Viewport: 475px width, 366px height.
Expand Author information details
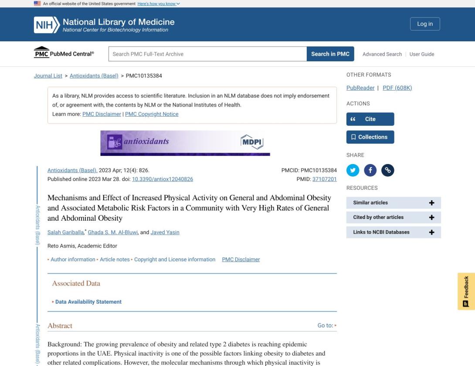(x=72, y=259)
